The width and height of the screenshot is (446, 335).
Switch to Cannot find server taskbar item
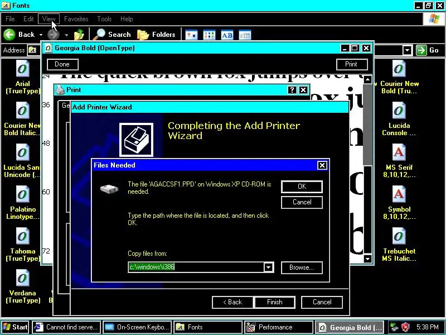pos(66,327)
